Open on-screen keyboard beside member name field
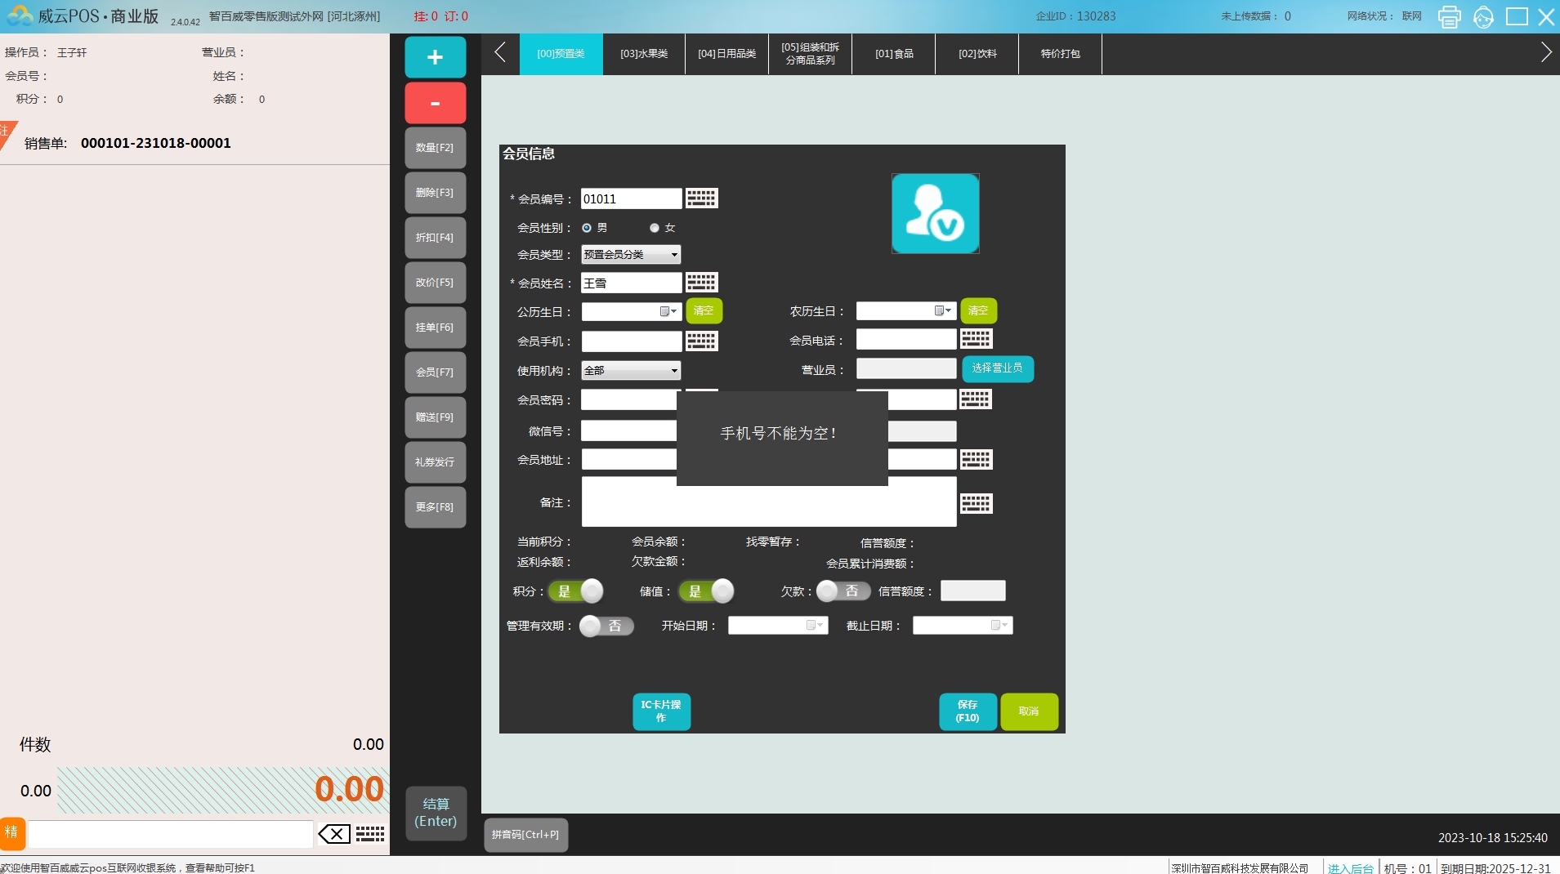 coord(701,283)
